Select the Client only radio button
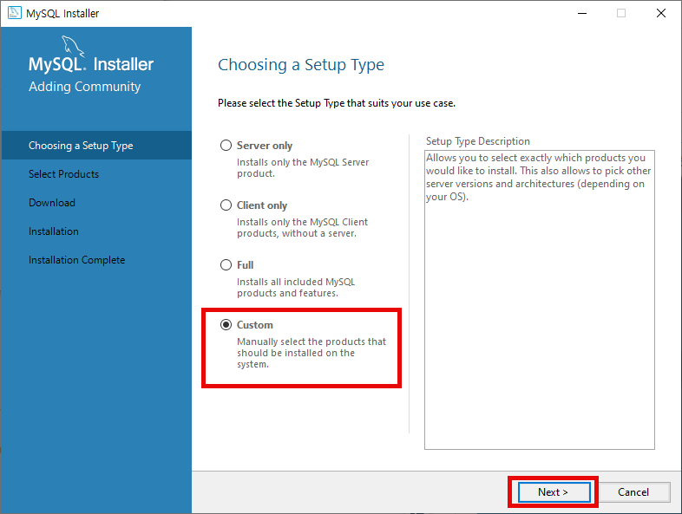This screenshot has height=514, width=682. (x=226, y=205)
